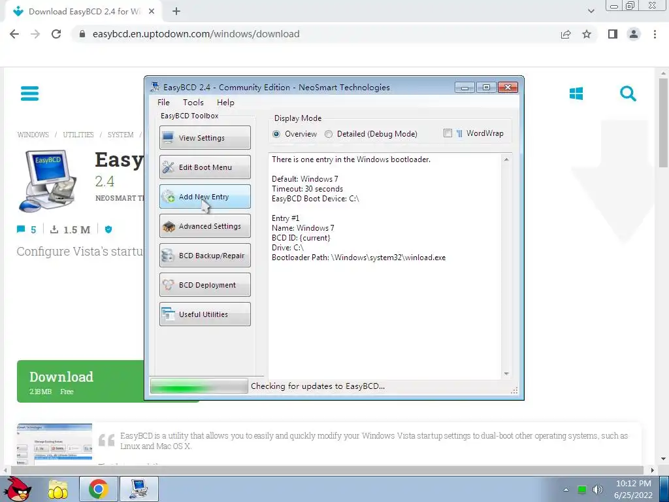669x502 pixels.
Task: Click the green tray icon
Action: click(582, 490)
